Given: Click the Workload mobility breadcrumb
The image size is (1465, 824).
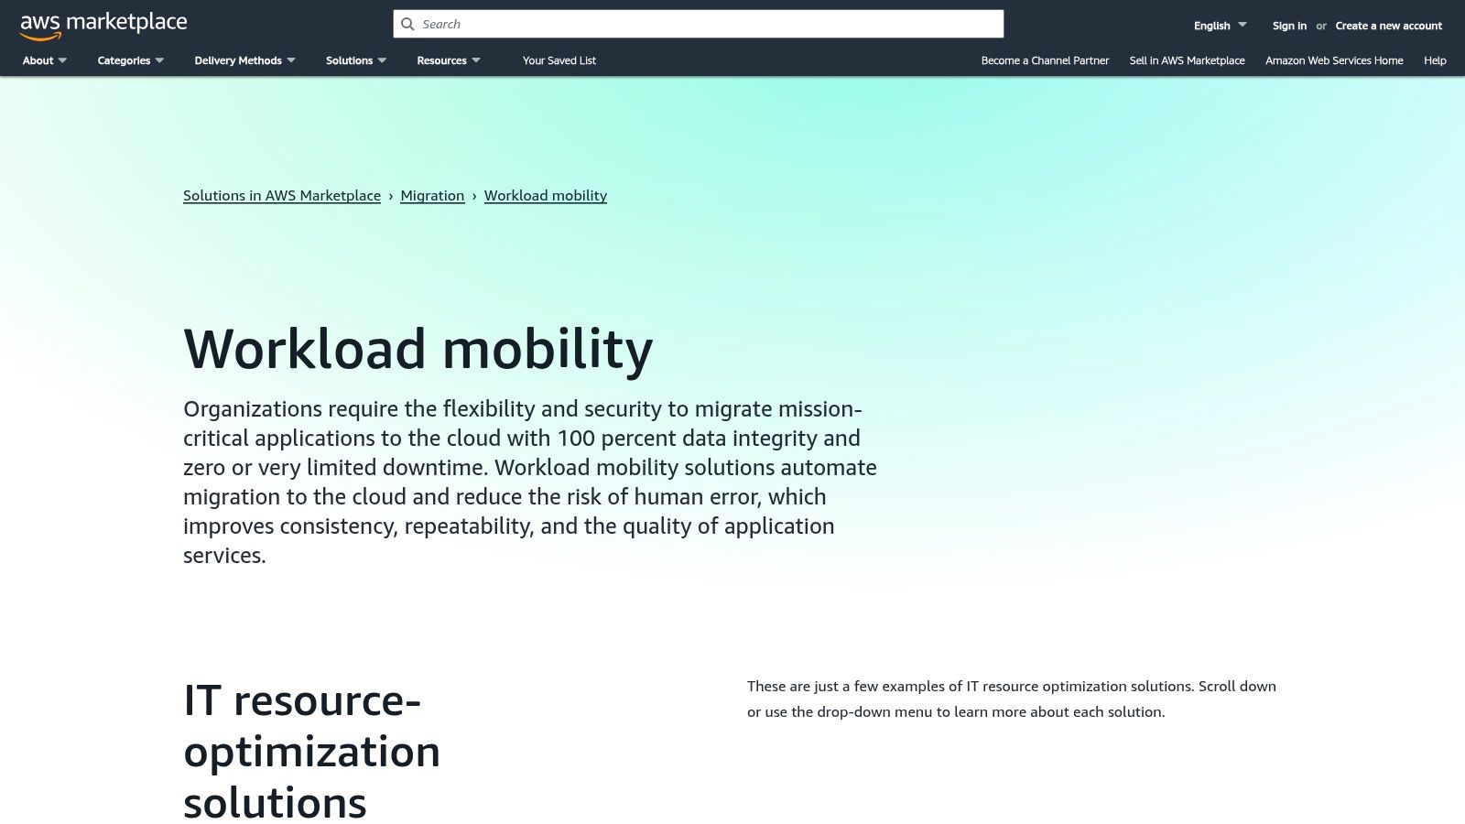Looking at the screenshot, I should (545, 195).
